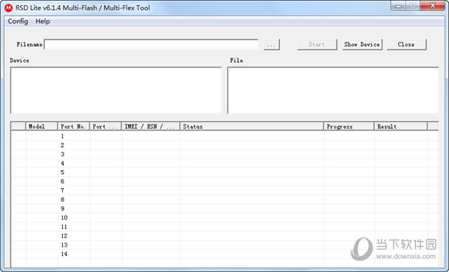This screenshot has height=272, width=449.
Task: Select port row number 14
Action: (x=224, y=254)
